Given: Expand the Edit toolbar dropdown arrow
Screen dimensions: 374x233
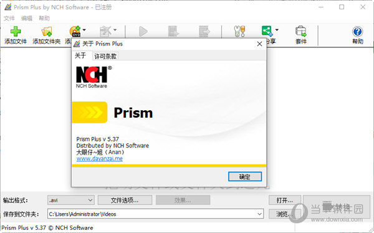Looking at the screenshot, I should pyautogui.click(x=115, y=30).
